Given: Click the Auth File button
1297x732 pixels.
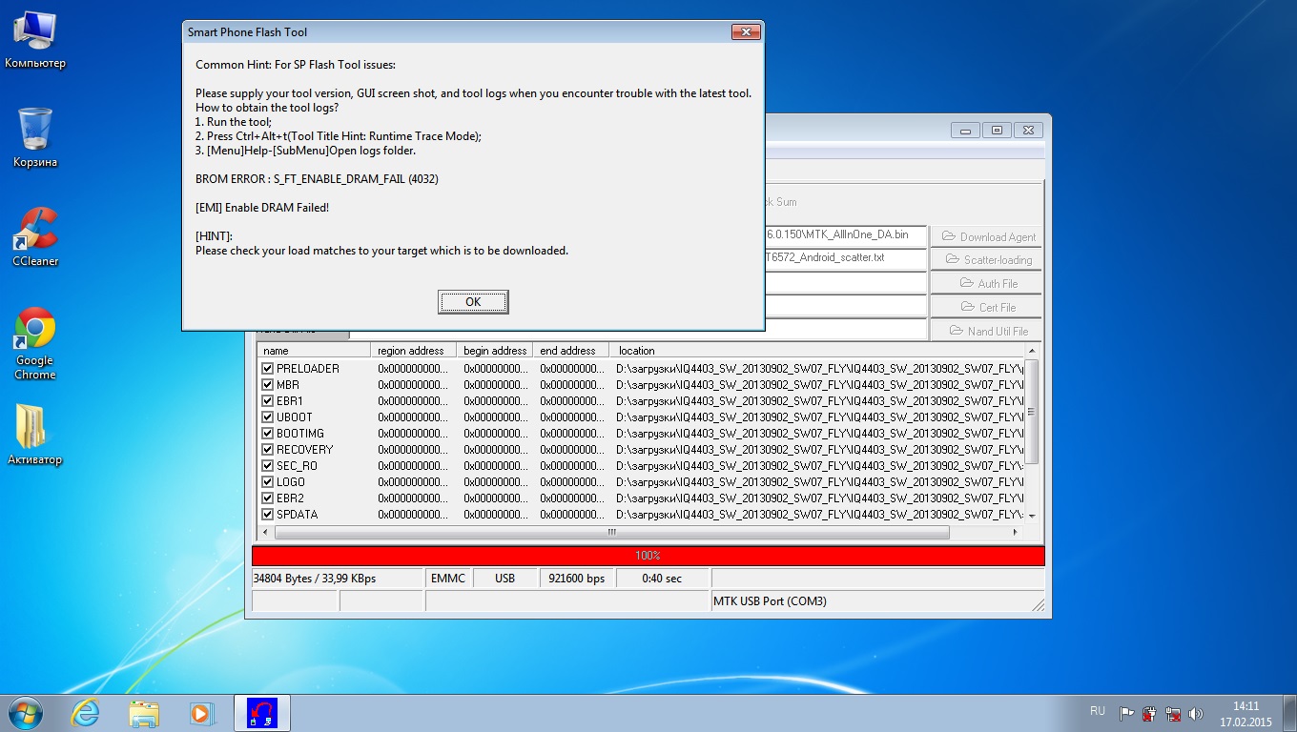Looking at the screenshot, I should (x=986, y=283).
